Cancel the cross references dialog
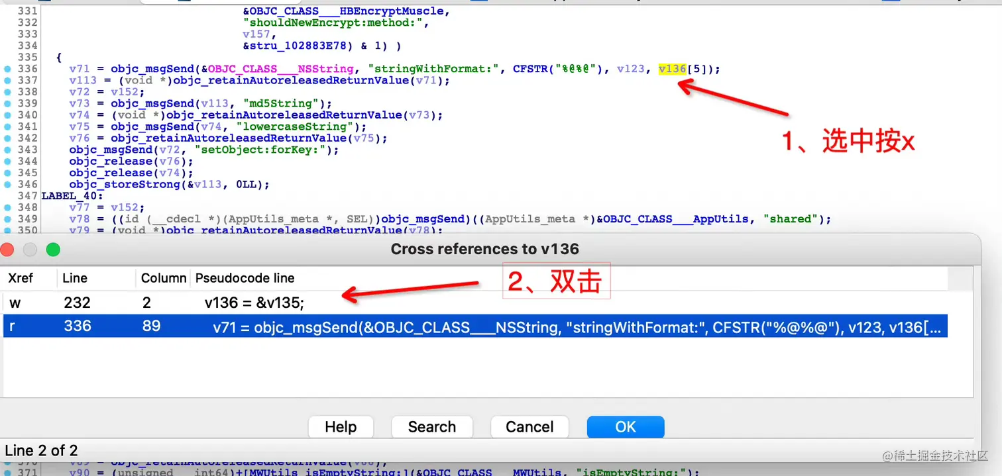 (529, 427)
